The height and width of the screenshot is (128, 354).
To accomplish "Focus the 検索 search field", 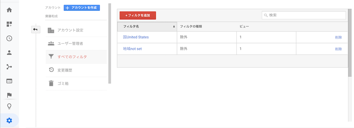I will click(304, 15).
